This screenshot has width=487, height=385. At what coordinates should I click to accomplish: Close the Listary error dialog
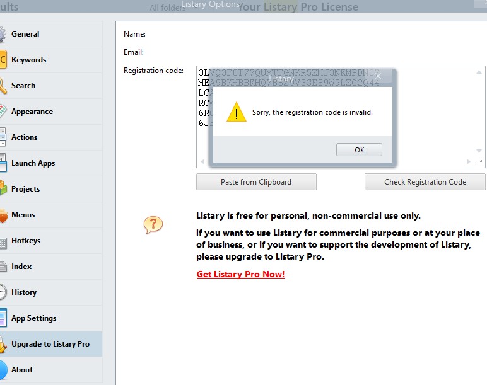point(378,76)
